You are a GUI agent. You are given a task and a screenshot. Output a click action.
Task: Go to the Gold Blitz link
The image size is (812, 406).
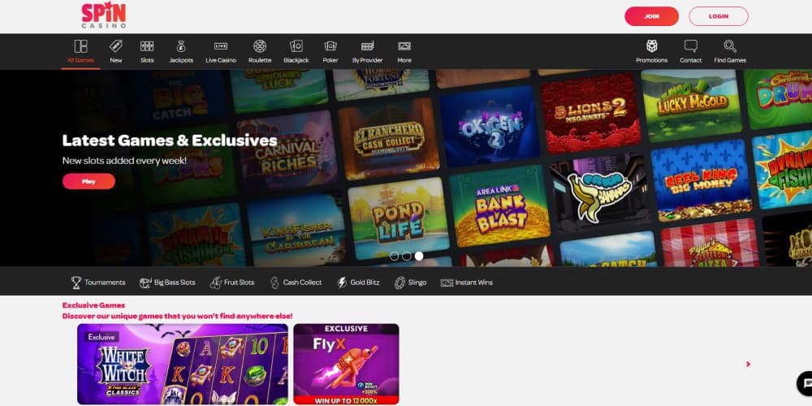point(365,283)
